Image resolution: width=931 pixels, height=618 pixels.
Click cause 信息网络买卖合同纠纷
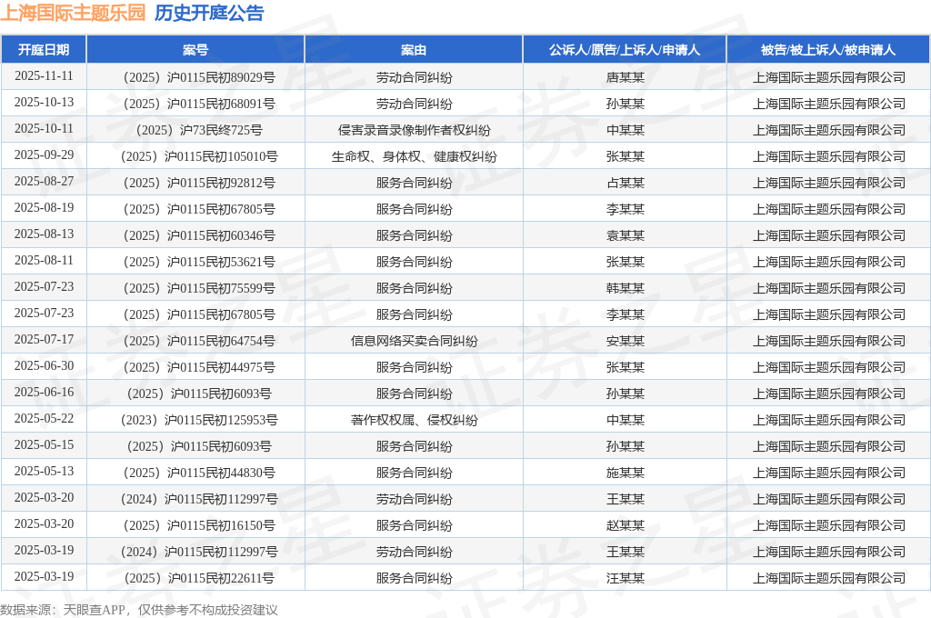pyautogui.click(x=414, y=341)
